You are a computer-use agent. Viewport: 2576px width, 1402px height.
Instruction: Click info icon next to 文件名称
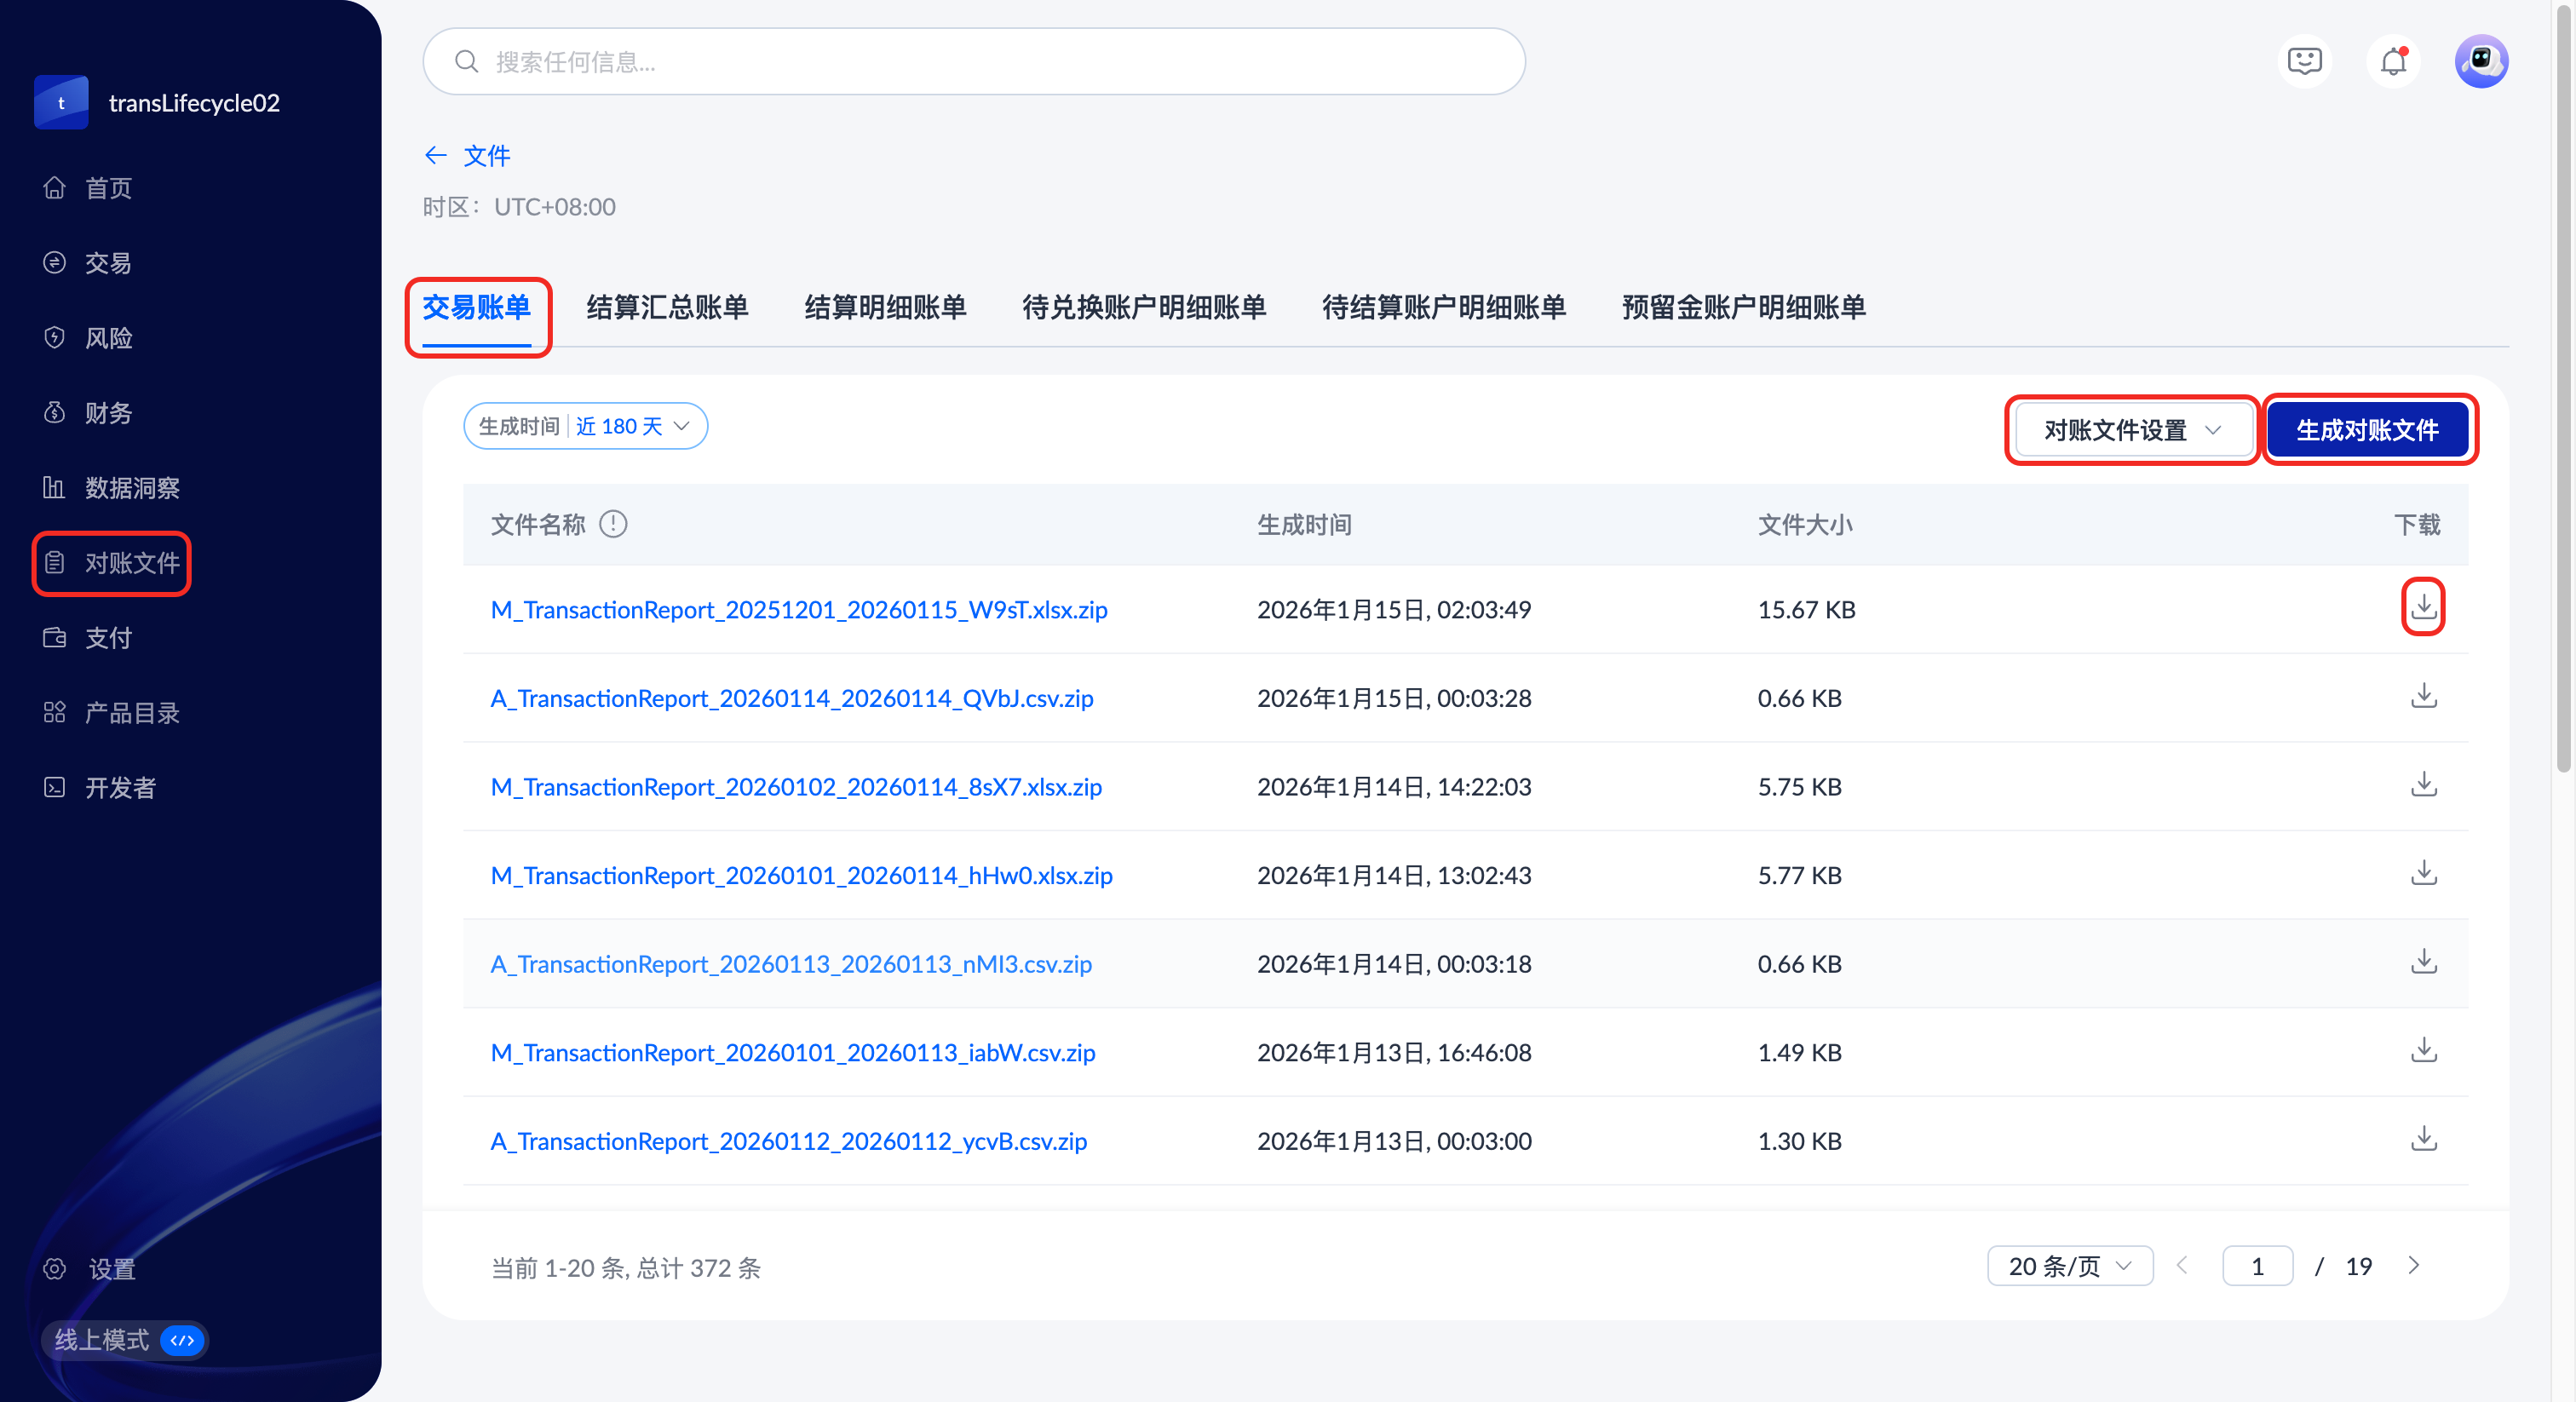tap(613, 524)
